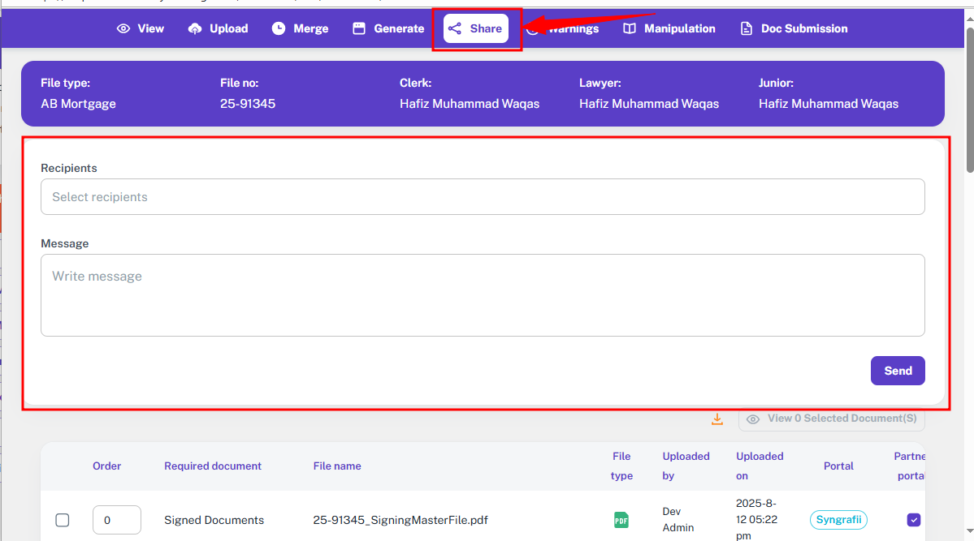974x541 pixels.
Task: Switch to the Warnings tab
Action: tap(573, 28)
